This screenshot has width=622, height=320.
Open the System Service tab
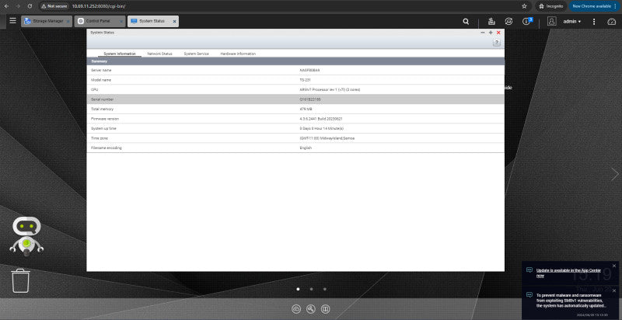197,54
